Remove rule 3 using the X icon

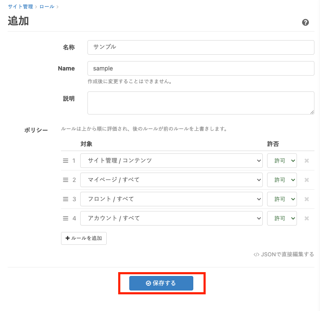pyautogui.click(x=306, y=199)
